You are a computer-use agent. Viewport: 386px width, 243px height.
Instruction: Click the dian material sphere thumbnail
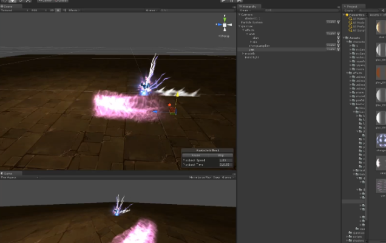coord(381,27)
